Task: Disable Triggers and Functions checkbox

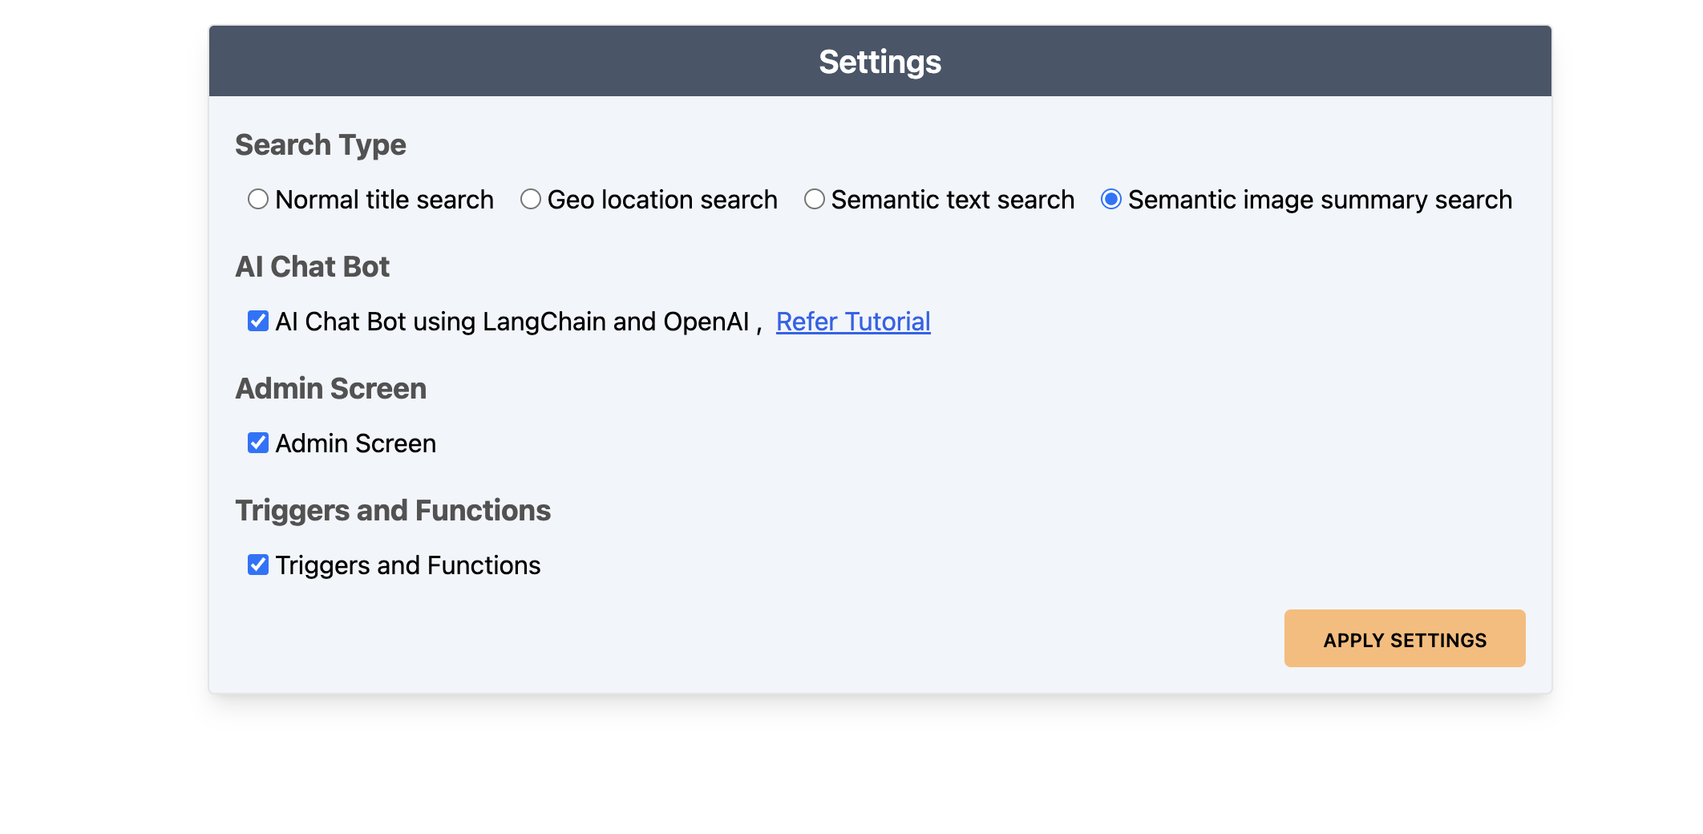Action: click(257, 565)
